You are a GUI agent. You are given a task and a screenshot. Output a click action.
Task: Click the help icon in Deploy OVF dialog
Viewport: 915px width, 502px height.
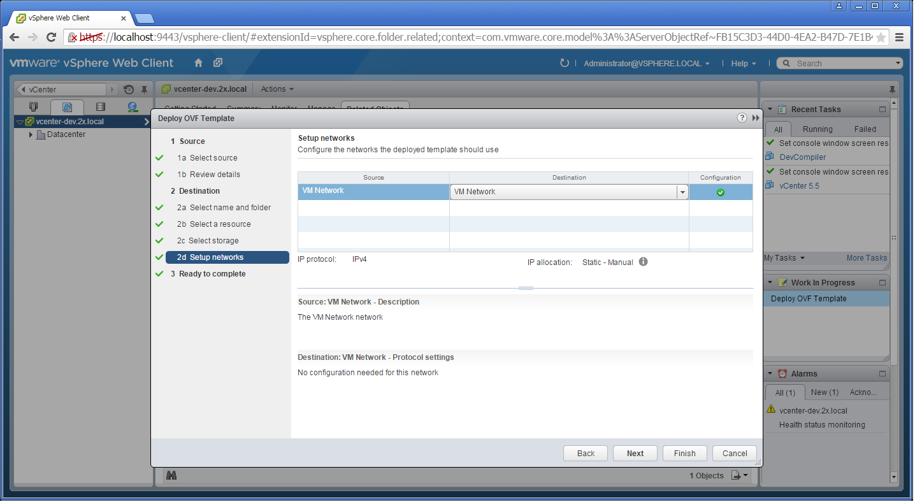(x=742, y=118)
